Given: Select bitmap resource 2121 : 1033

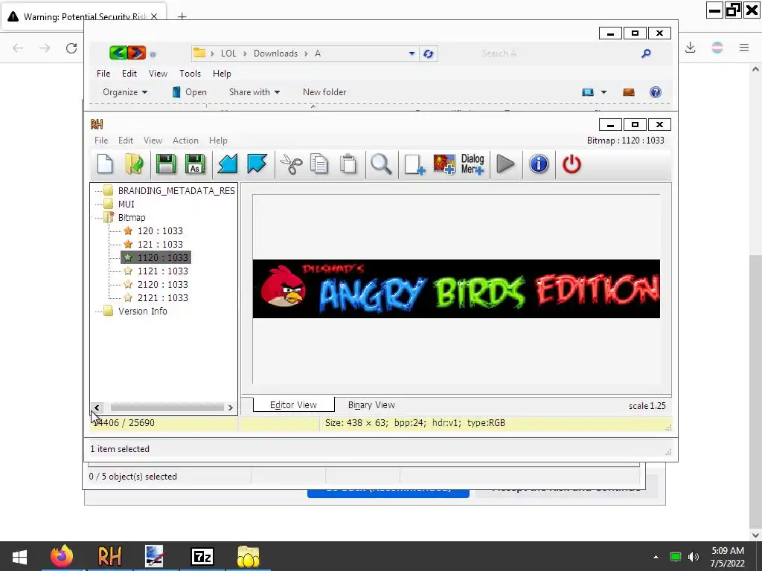Looking at the screenshot, I should pyautogui.click(x=162, y=297).
